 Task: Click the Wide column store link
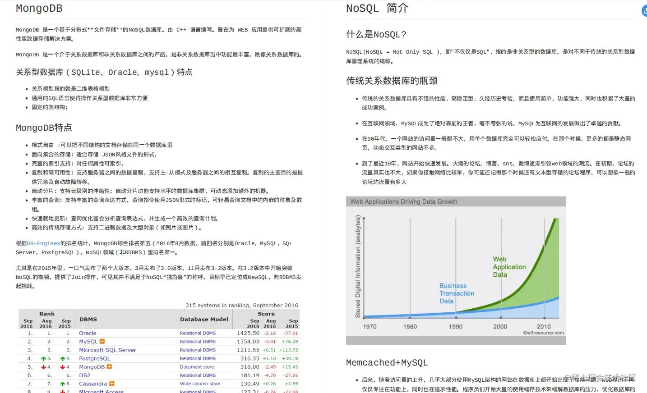pos(200,384)
